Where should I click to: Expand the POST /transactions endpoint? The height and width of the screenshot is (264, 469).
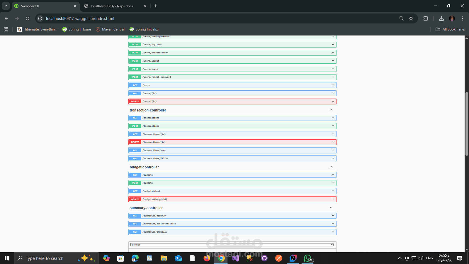click(232, 126)
